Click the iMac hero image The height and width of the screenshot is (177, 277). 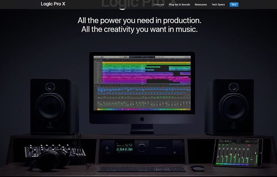[142, 93]
